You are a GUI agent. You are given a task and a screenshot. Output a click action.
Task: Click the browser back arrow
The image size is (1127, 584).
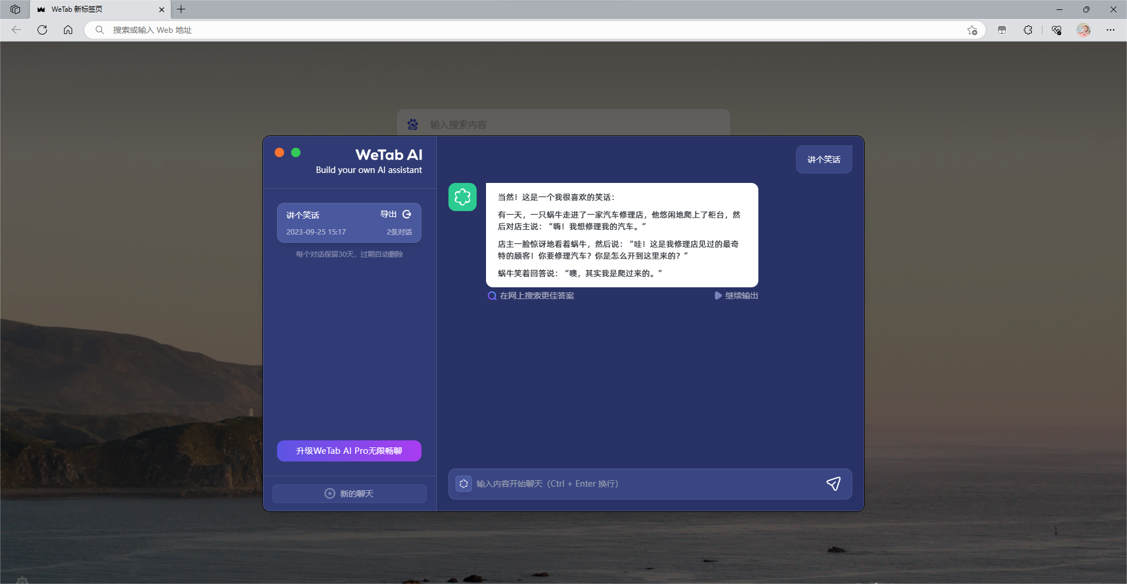click(x=16, y=30)
